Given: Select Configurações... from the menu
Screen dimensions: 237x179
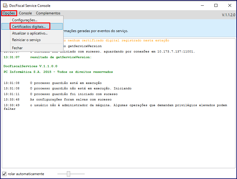Looking at the screenshot, I should (x=32, y=20).
